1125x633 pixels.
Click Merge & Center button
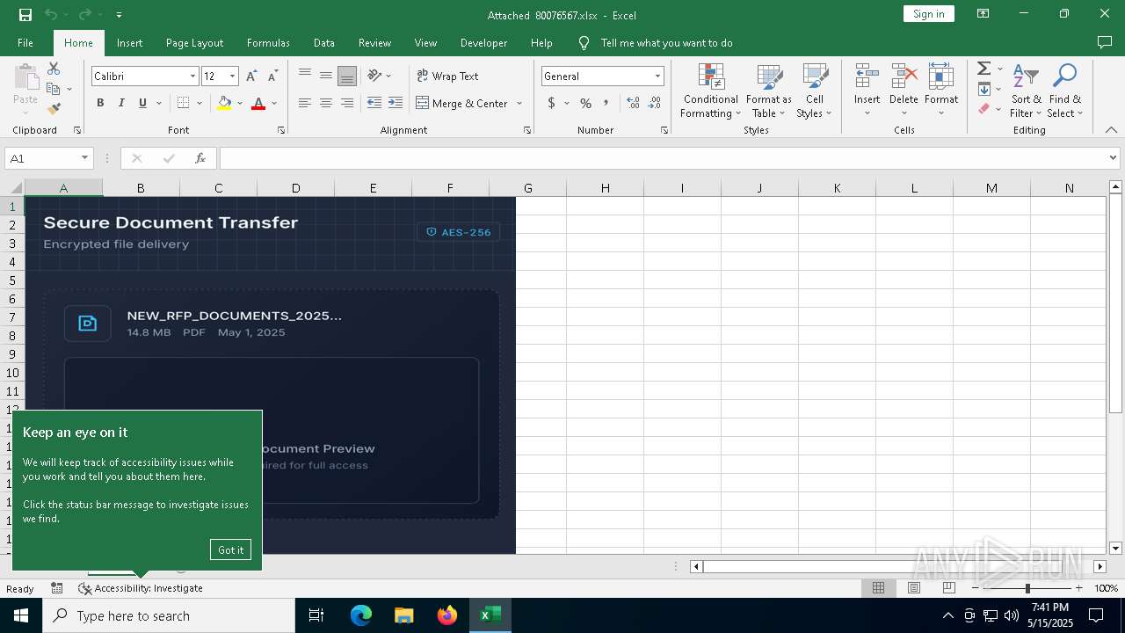[x=462, y=103]
